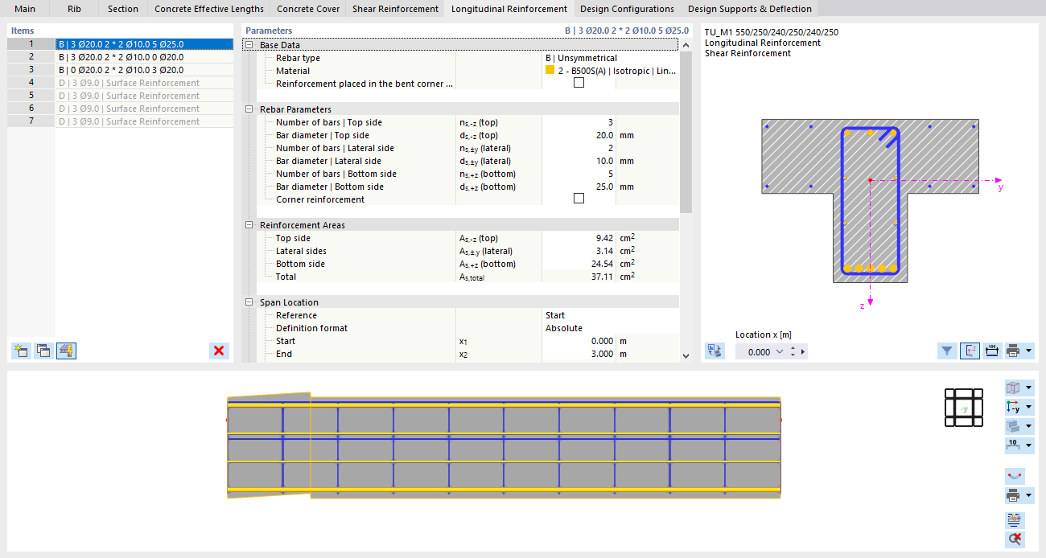Collapse the Span Location section
This screenshot has width=1046, height=558.
pyautogui.click(x=249, y=302)
